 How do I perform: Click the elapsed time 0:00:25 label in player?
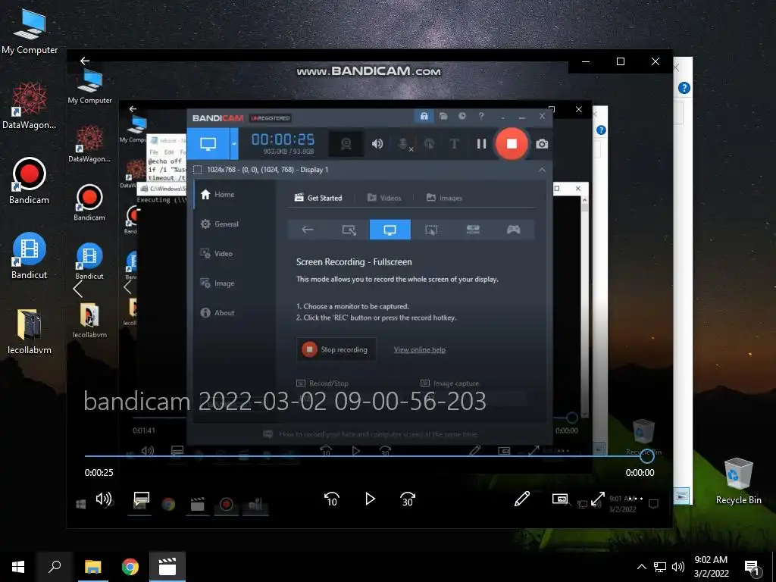pyautogui.click(x=99, y=473)
